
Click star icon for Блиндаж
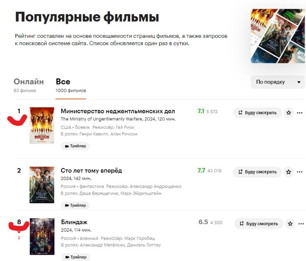pos(290,224)
